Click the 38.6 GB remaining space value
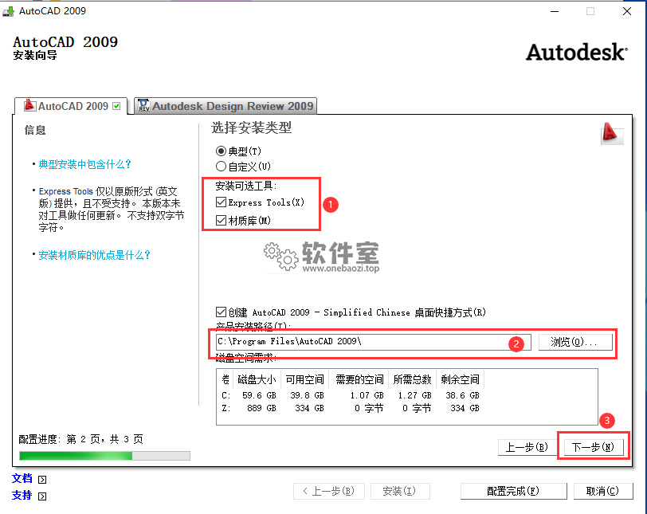This screenshot has height=514, width=647. click(x=463, y=395)
